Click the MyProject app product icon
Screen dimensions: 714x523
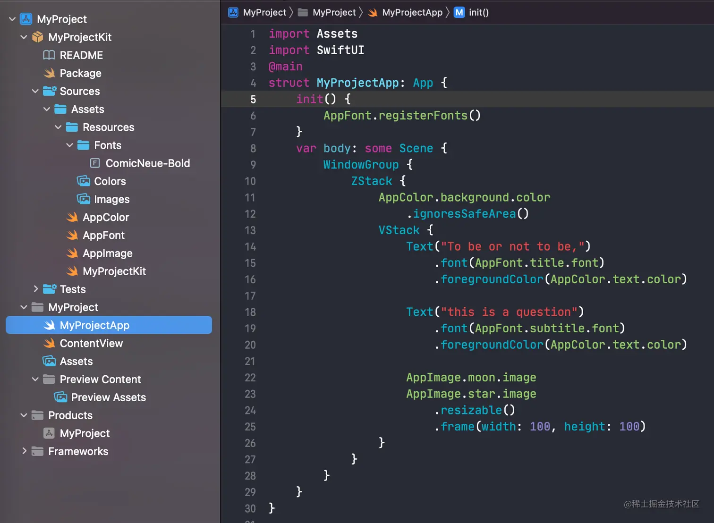tap(49, 433)
